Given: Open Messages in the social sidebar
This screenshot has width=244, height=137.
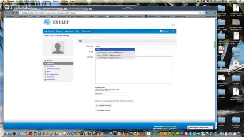Looking at the screenshot, I should [58, 64].
